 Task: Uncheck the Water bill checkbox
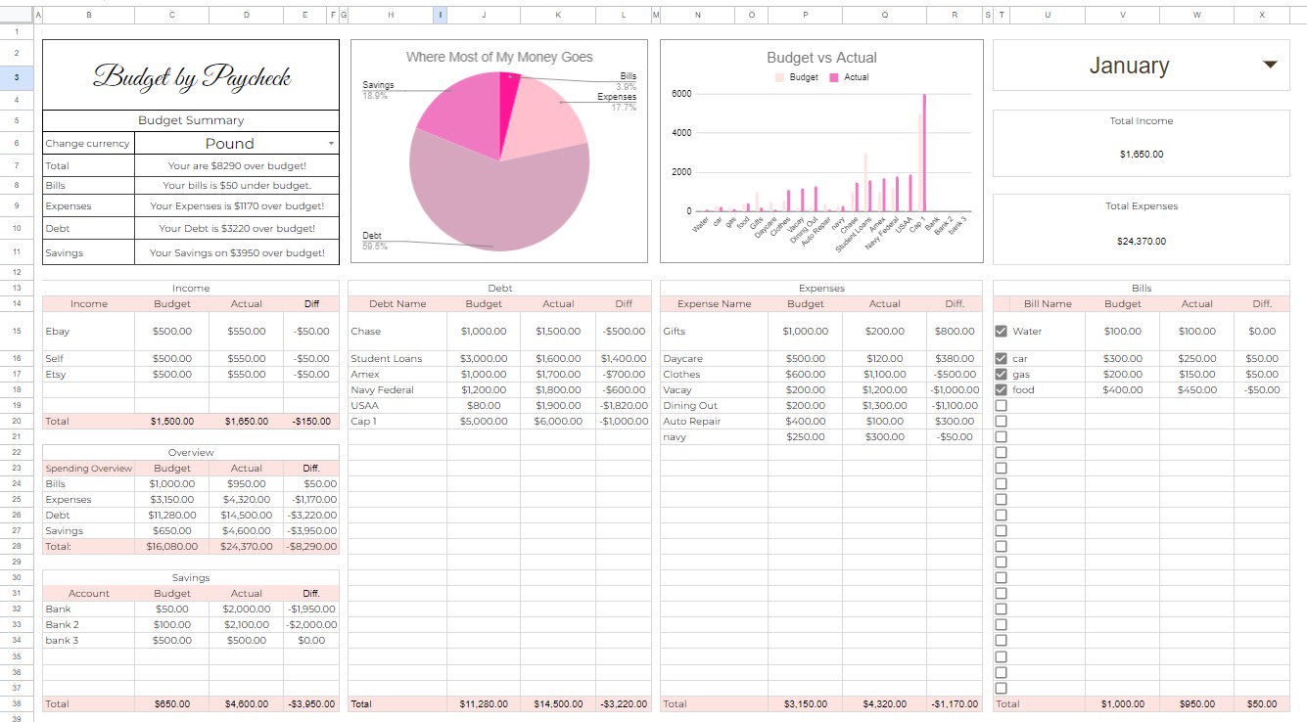click(x=1001, y=332)
